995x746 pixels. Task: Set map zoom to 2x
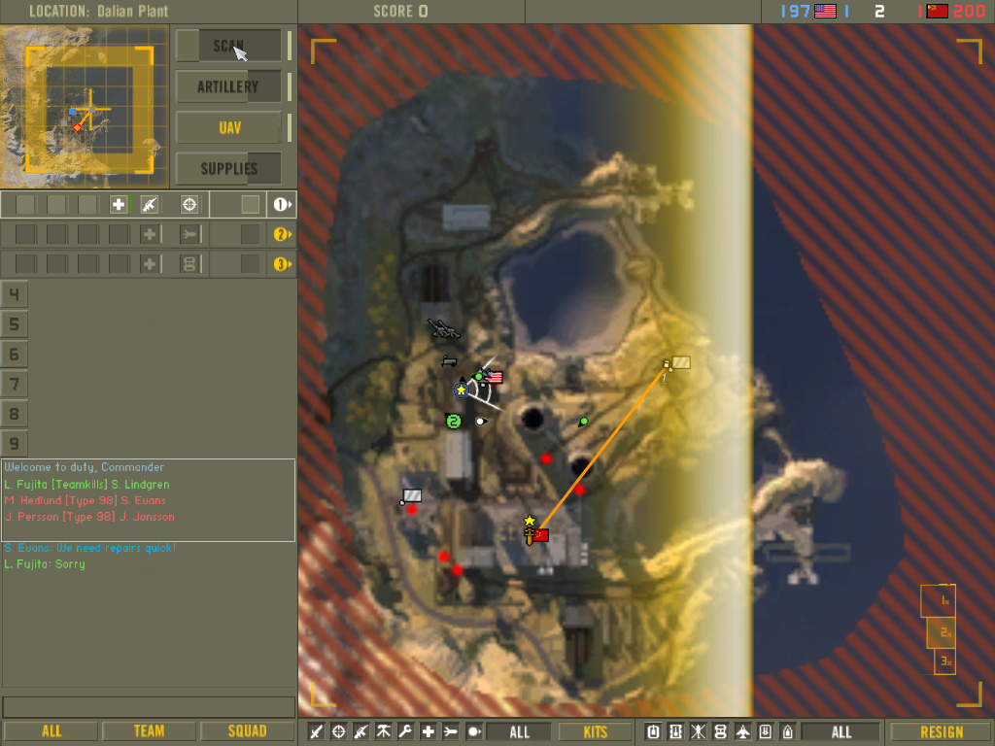point(941,632)
